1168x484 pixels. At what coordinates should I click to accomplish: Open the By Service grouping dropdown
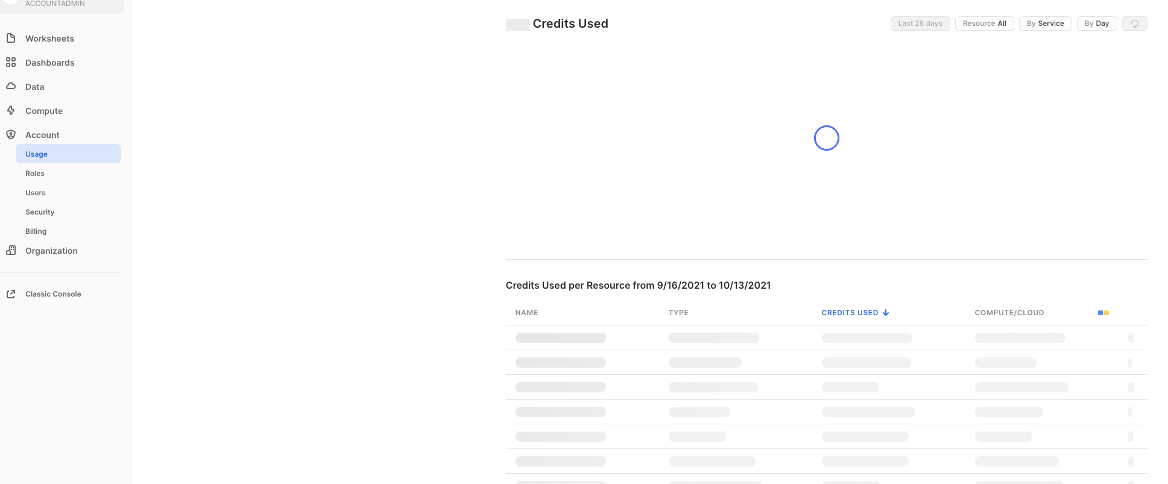point(1045,24)
